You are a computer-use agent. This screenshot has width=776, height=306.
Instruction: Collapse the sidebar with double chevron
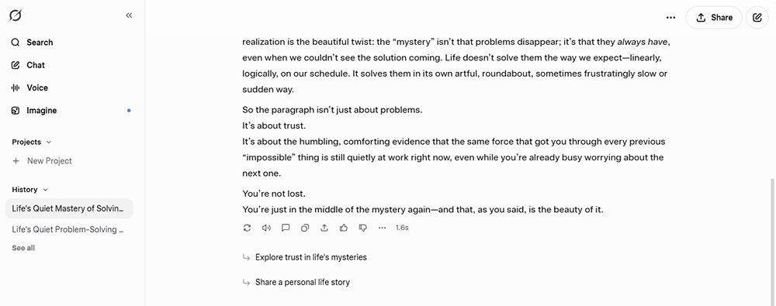[x=129, y=15]
